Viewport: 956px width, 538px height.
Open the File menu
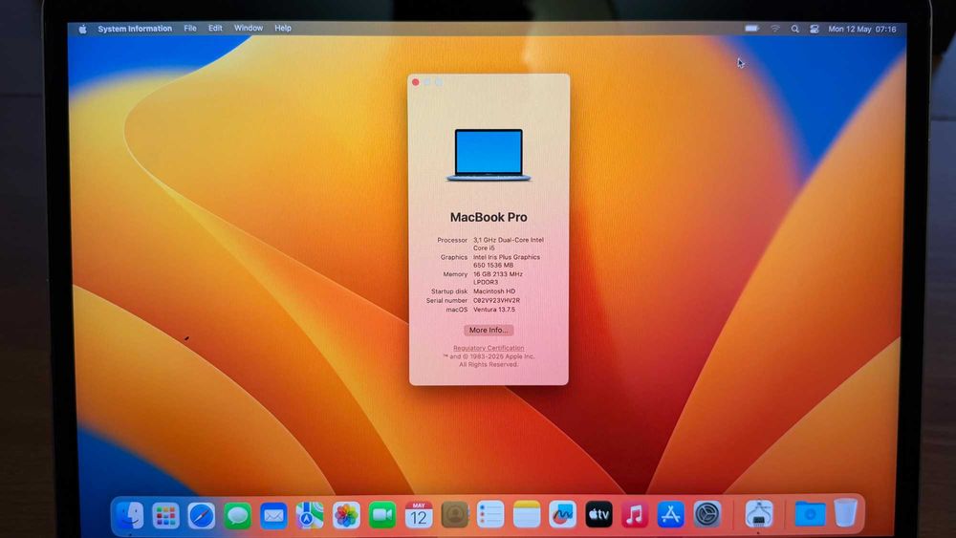[190, 28]
